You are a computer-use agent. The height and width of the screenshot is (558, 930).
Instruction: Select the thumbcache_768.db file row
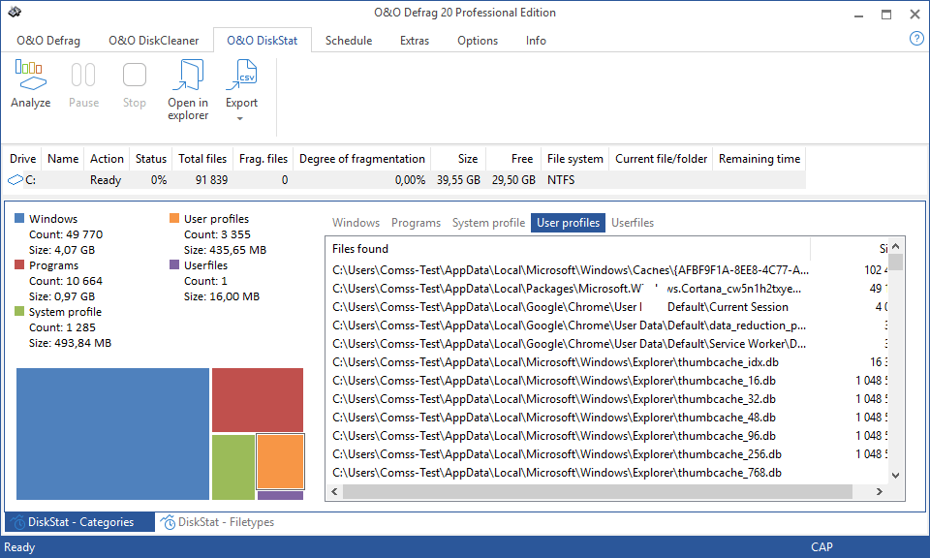[607, 473]
